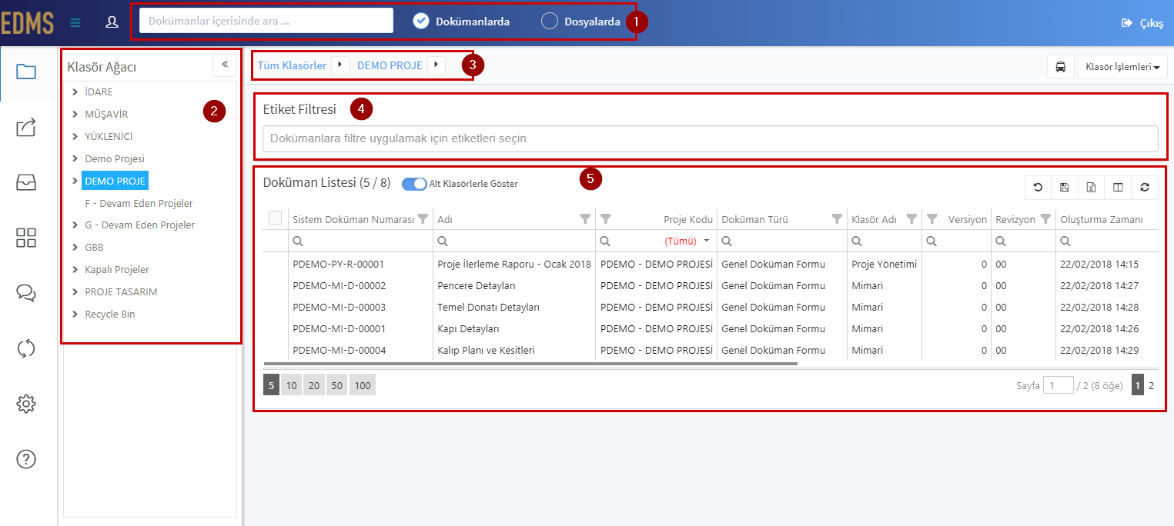Screen dimensions: 1174x526
Task: Open the column chooser icon
Action: [1118, 187]
